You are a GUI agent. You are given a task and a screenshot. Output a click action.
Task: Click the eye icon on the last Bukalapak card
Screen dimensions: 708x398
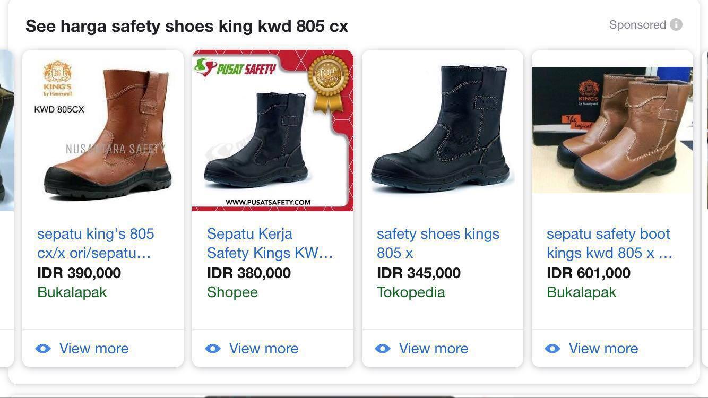point(551,348)
